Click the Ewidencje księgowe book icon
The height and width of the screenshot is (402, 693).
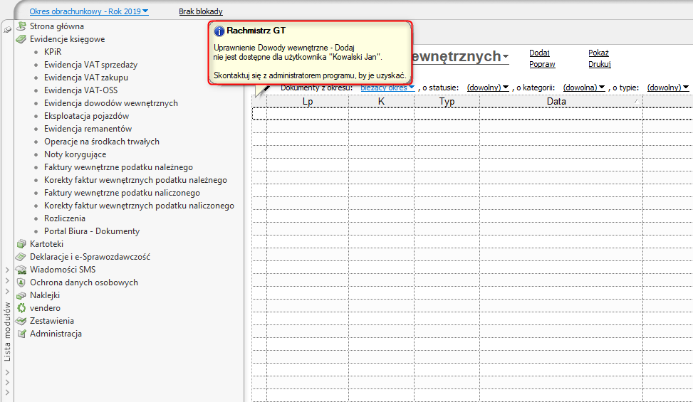point(21,39)
